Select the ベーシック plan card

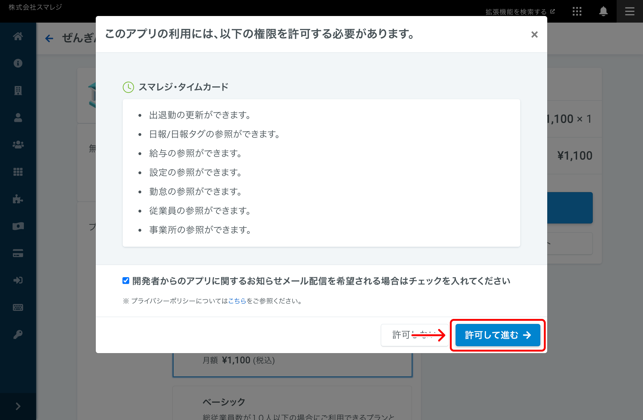[x=292, y=403]
